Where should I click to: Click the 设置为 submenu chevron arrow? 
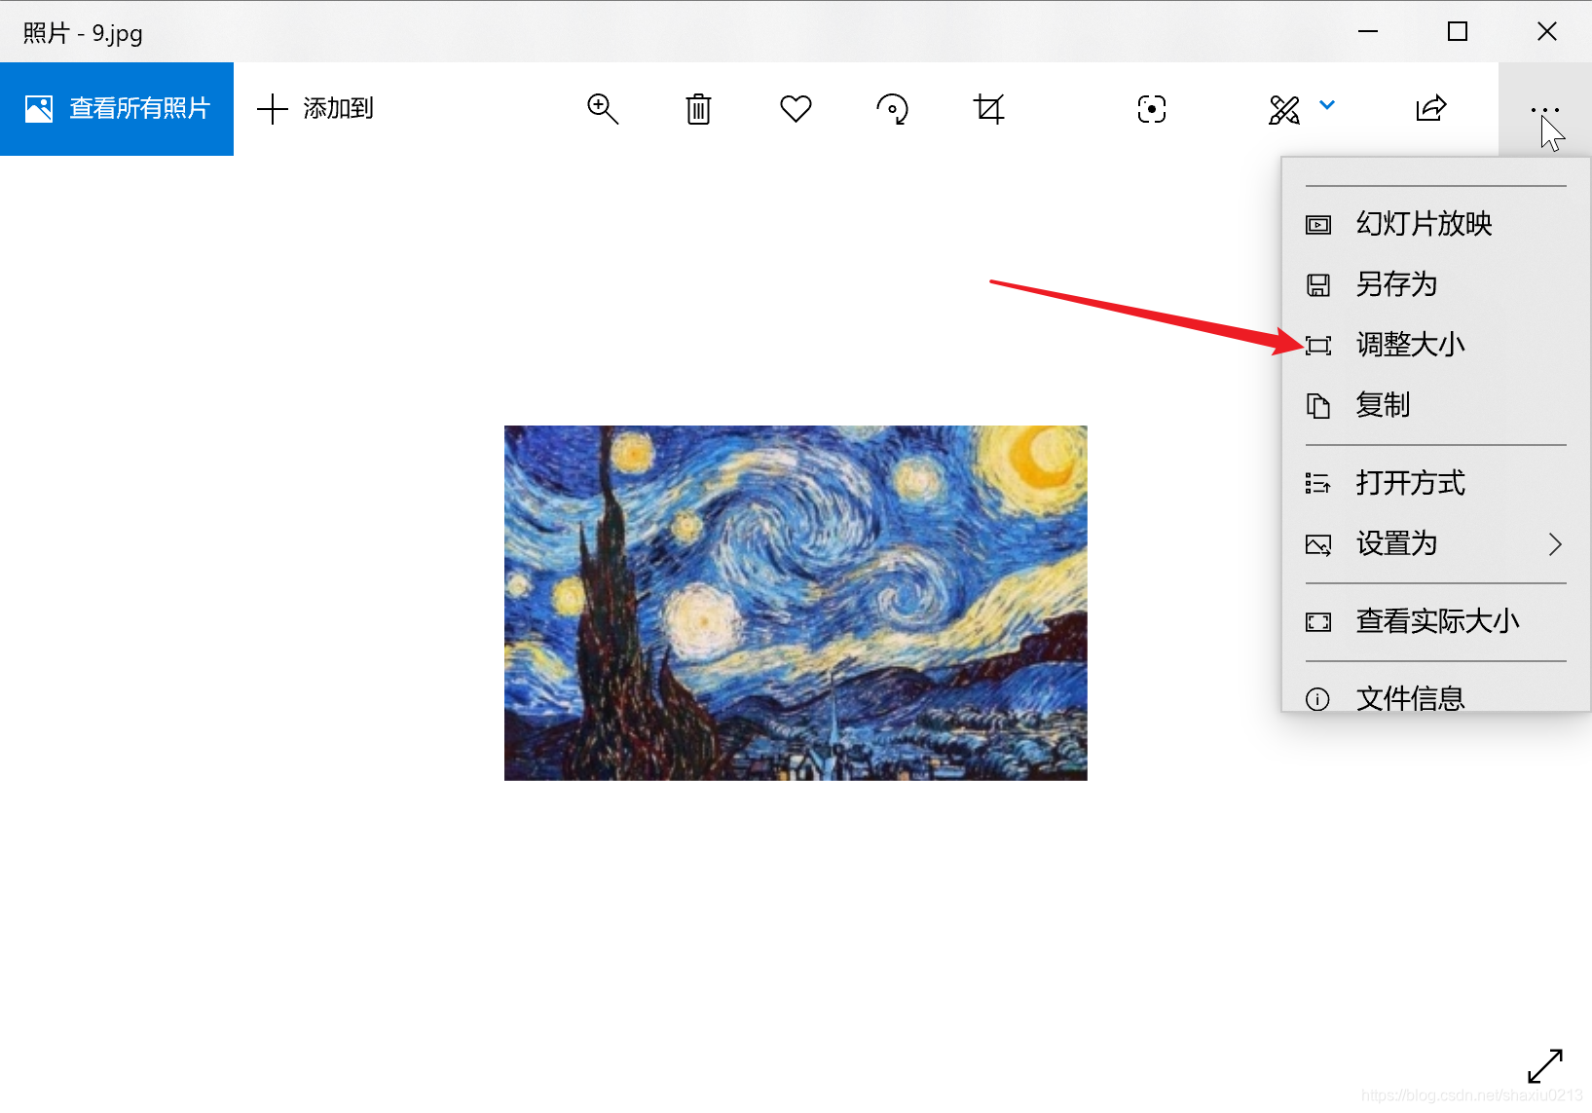point(1555,543)
